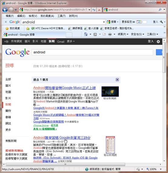Viewport: 168px width, 173px height.
Task: Open the address bar history dropdown
Action: [89, 10]
